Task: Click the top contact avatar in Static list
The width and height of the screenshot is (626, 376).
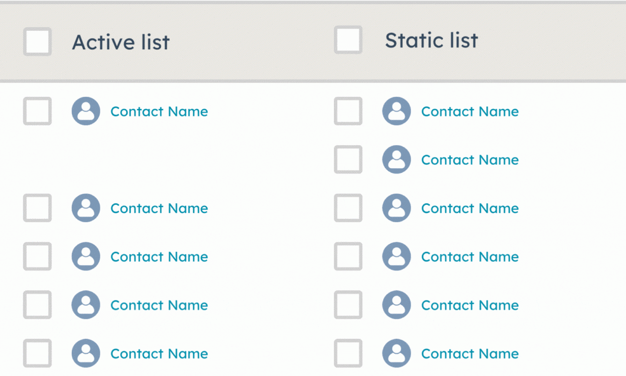Action: [396, 111]
